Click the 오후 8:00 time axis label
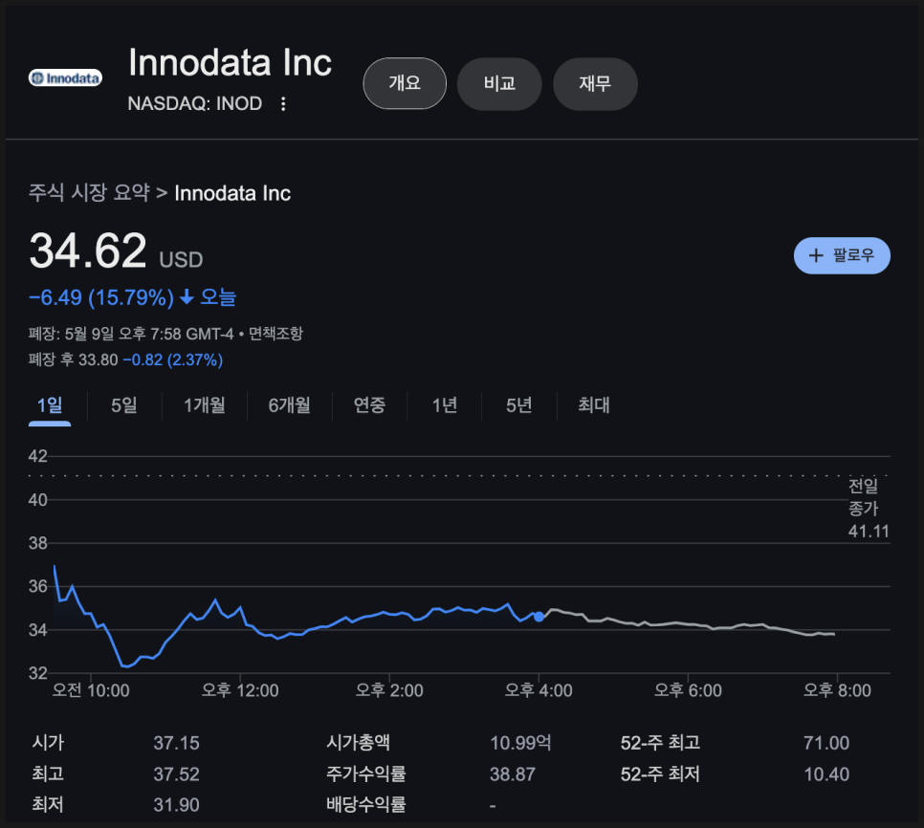The width and height of the screenshot is (924, 828). pyautogui.click(x=837, y=690)
